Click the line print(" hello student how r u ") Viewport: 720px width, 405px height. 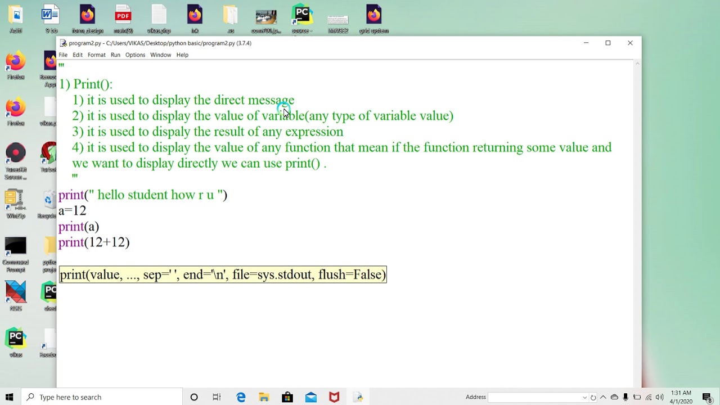[143, 195]
